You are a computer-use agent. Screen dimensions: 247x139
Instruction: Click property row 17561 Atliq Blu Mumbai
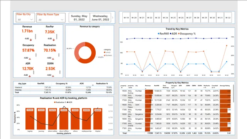click(176, 129)
